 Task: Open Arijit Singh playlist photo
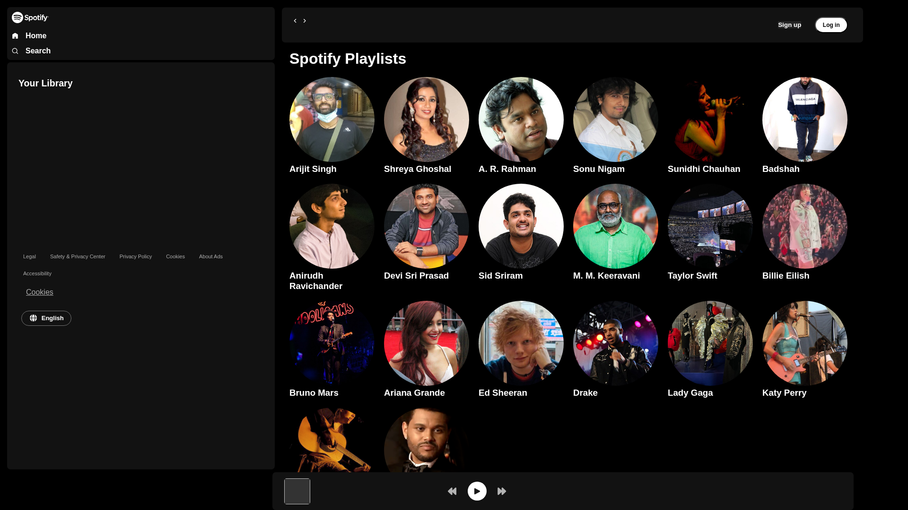pyautogui.click(x=332, y=119)
